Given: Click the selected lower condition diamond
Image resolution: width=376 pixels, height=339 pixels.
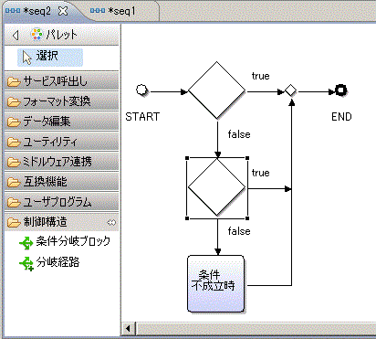Looking at the screenshot, I should (x=217, y=187).
